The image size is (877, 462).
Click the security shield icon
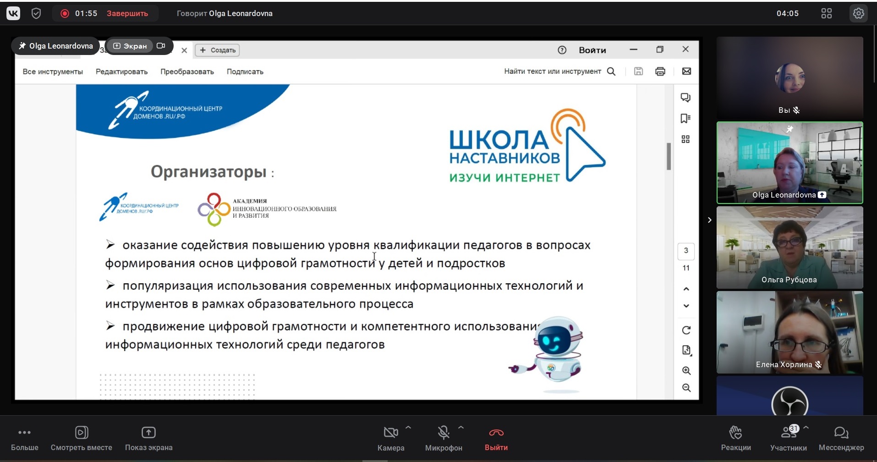click(x=36, y=13)
